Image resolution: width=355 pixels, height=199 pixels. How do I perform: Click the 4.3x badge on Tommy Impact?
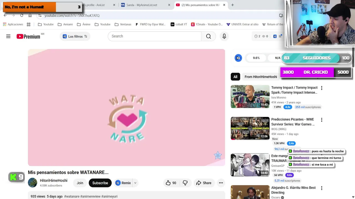[288, 107]
